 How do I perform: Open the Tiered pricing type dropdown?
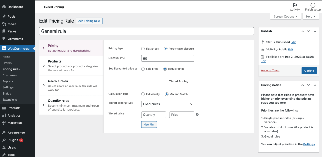tap(168, 104)
